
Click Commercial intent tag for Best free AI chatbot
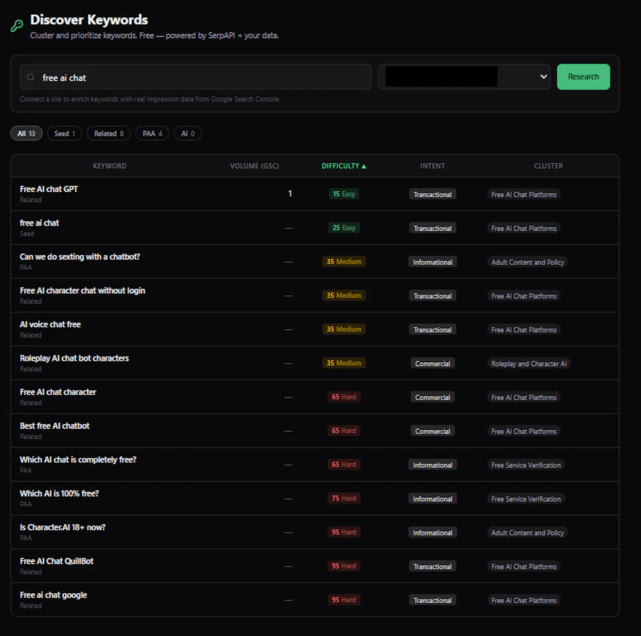pyautogui.click(x=432, y=431)
